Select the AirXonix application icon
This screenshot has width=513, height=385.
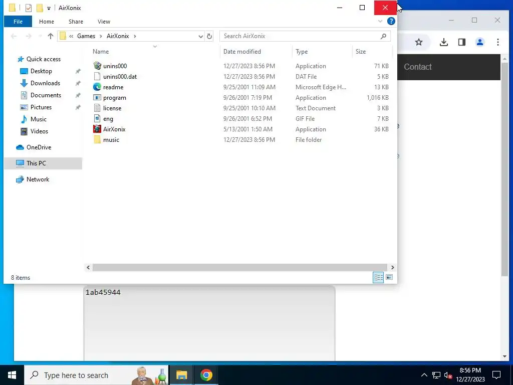[97, 129]
